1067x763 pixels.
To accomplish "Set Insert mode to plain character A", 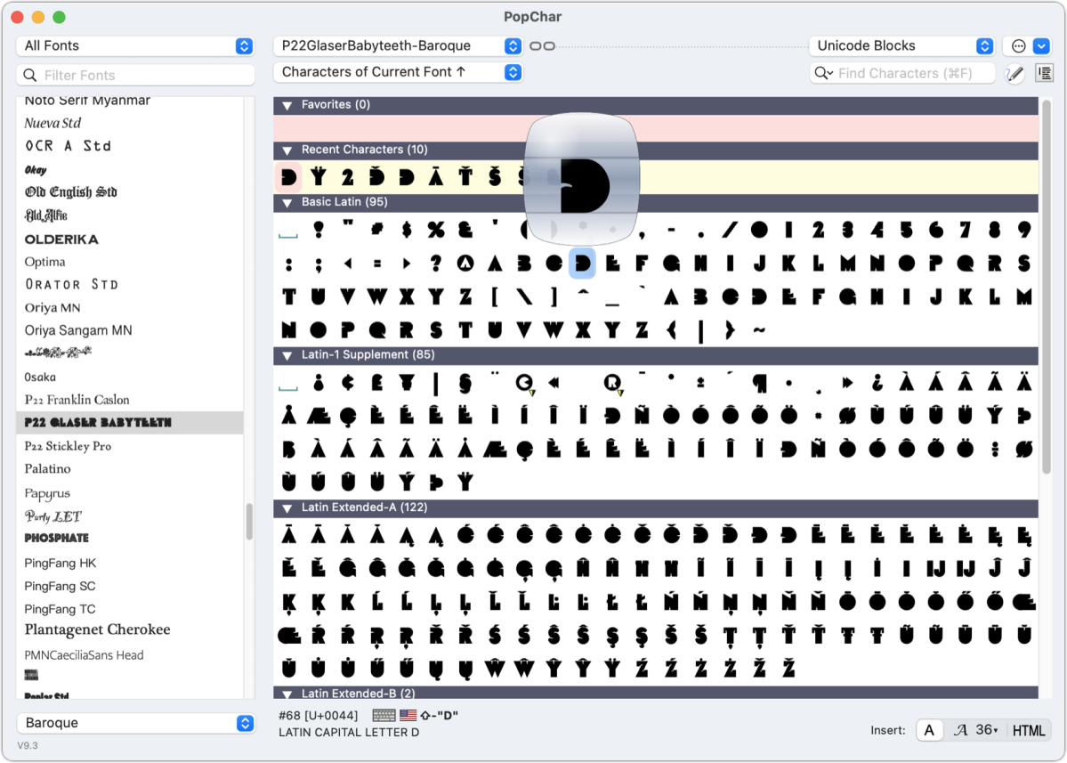I will (x=929, y=730).
